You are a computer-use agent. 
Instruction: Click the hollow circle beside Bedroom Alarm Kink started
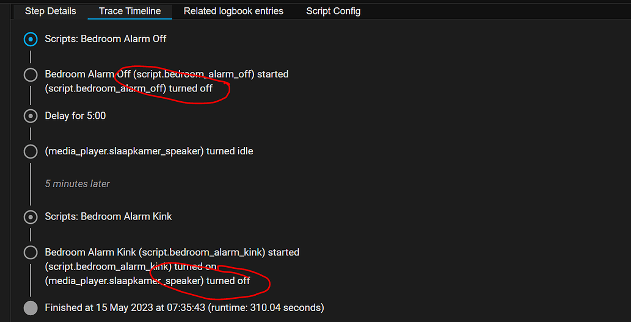[31, 252]
